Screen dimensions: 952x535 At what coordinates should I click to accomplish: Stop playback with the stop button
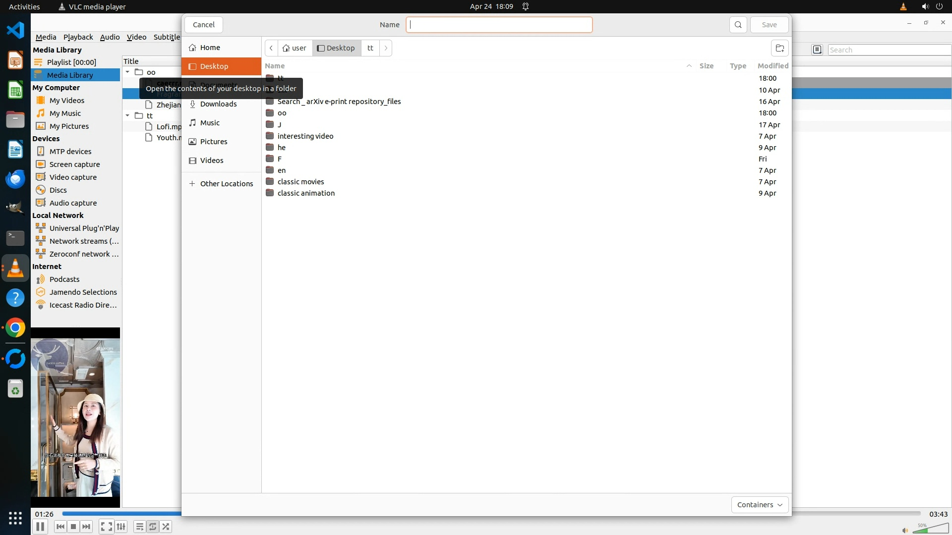tap(73, 527)
